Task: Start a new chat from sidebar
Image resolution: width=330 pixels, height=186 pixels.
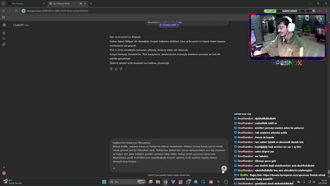Action: point(4,33)
